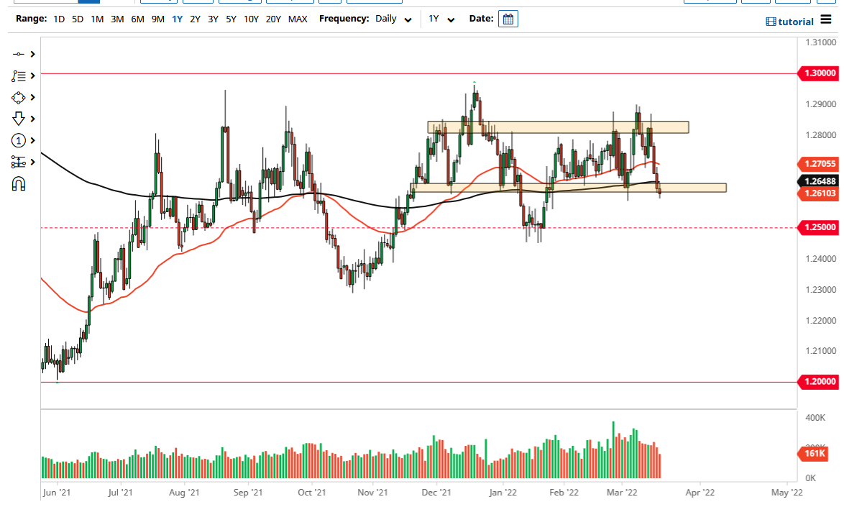Open the Date calendar picker

click(508, 19)
